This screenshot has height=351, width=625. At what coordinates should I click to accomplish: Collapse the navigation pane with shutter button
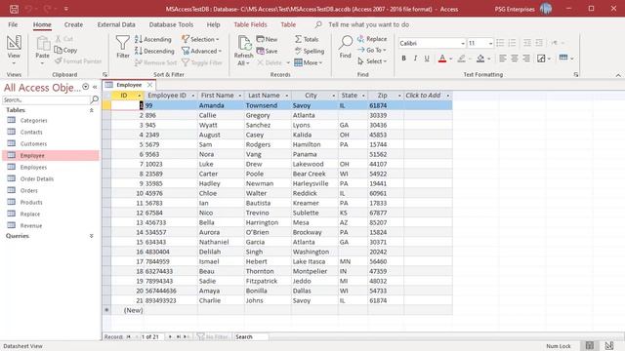95,87
